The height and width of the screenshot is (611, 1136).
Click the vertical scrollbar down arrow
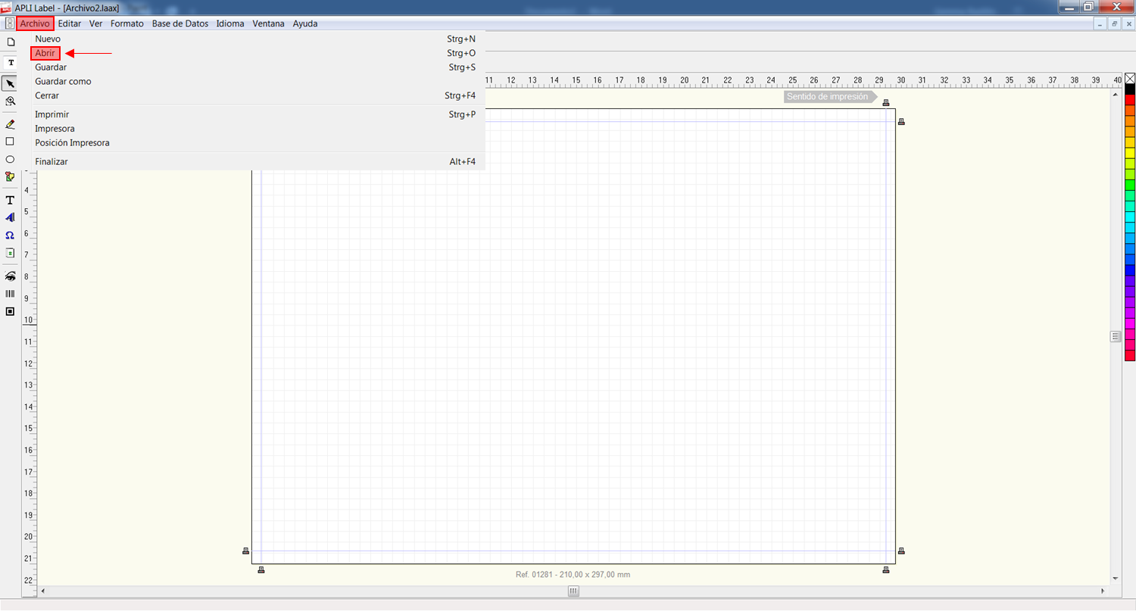(1115, 578)
